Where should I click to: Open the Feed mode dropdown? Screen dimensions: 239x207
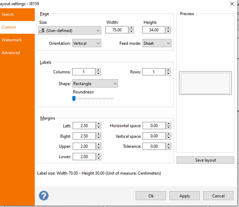tap(157, 43)
